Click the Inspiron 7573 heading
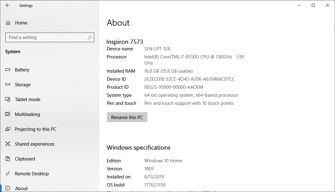The image size is (335, 192). [x=124, y=42]
